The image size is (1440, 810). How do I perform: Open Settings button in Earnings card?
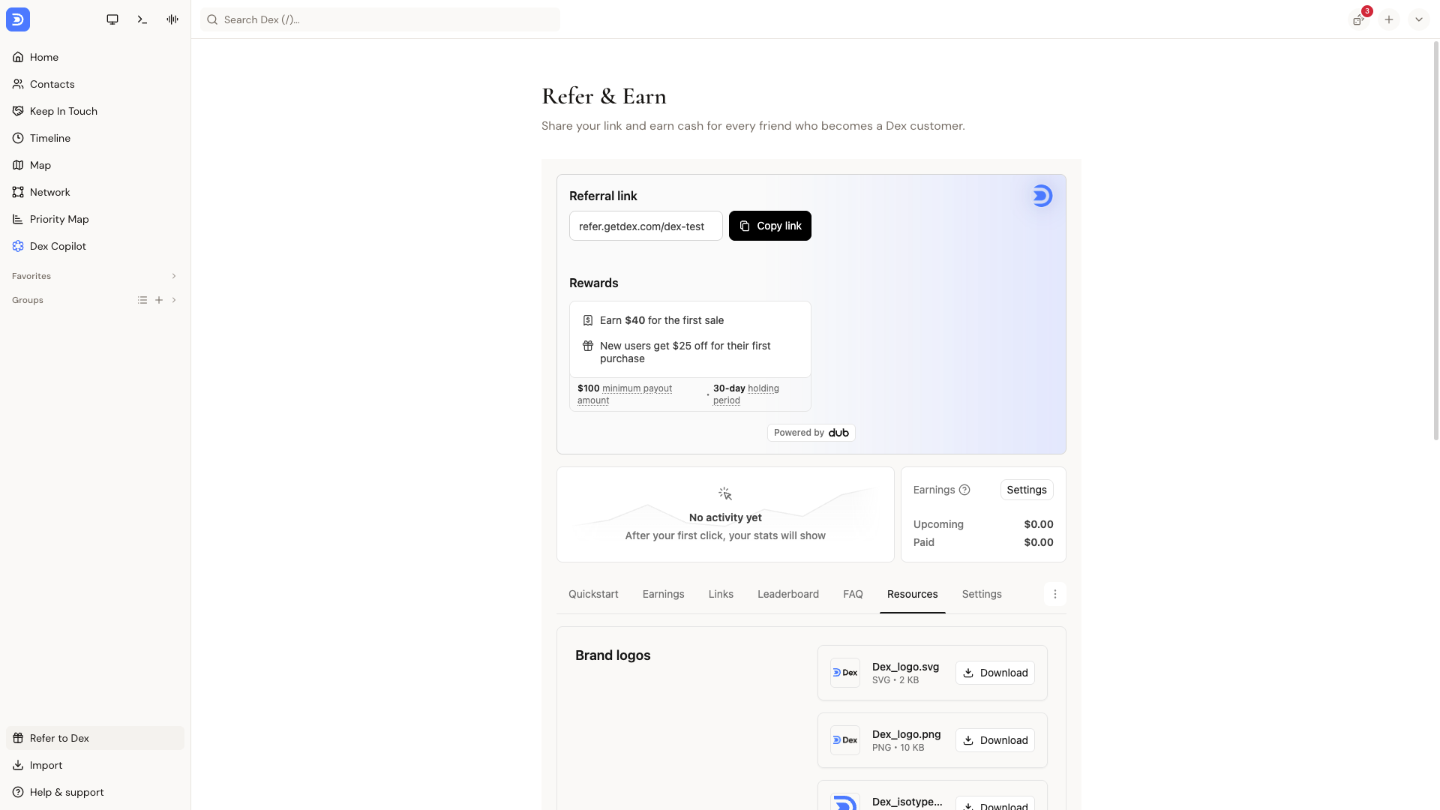pos(1027,490)
